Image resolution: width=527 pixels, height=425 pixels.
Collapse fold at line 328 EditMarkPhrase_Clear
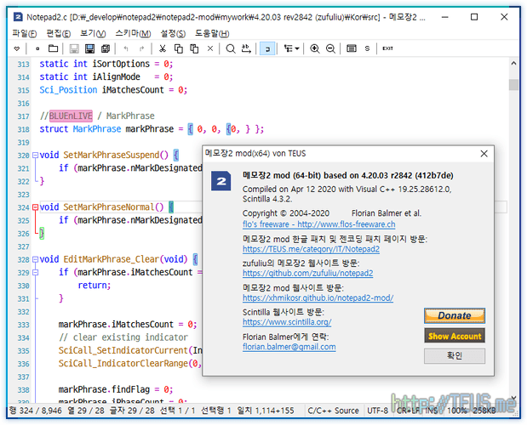(x=35, y=259)
